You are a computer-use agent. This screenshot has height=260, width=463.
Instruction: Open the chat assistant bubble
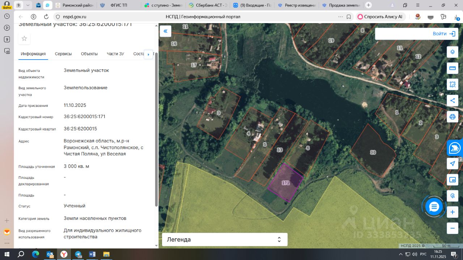[434, 207]
